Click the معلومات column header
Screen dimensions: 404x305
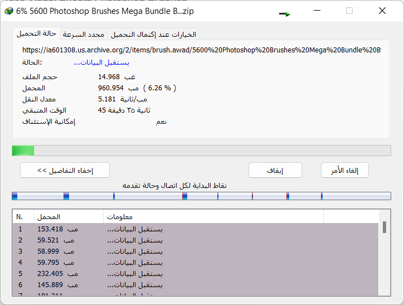[212, 216]
